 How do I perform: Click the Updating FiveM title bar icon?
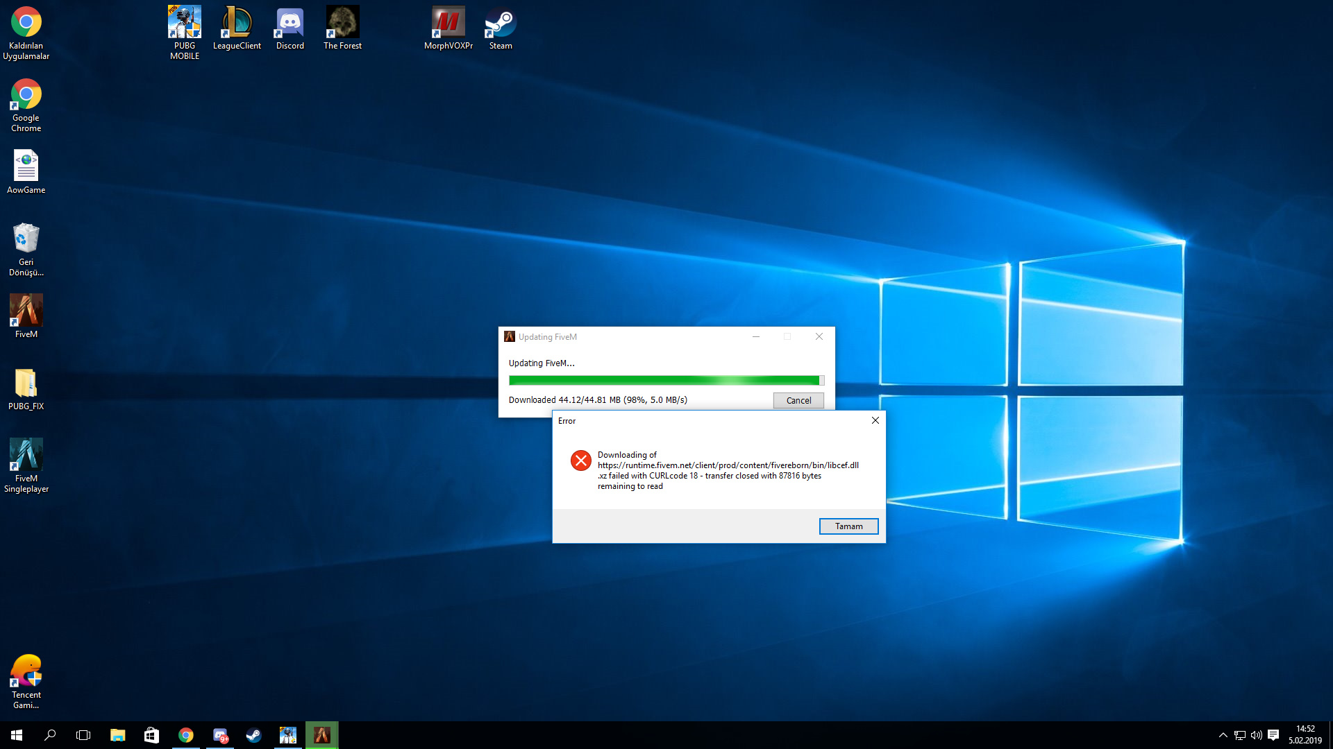510,336
